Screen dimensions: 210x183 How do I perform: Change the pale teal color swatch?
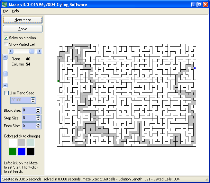31,143
